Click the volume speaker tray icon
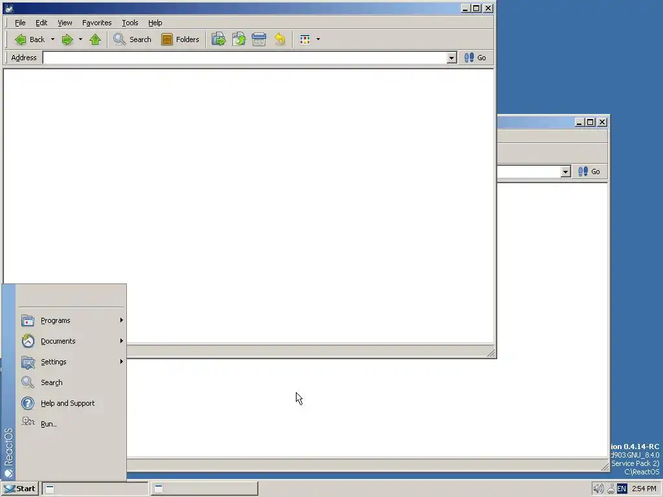663x497 pixels. [x=598, y=489]
